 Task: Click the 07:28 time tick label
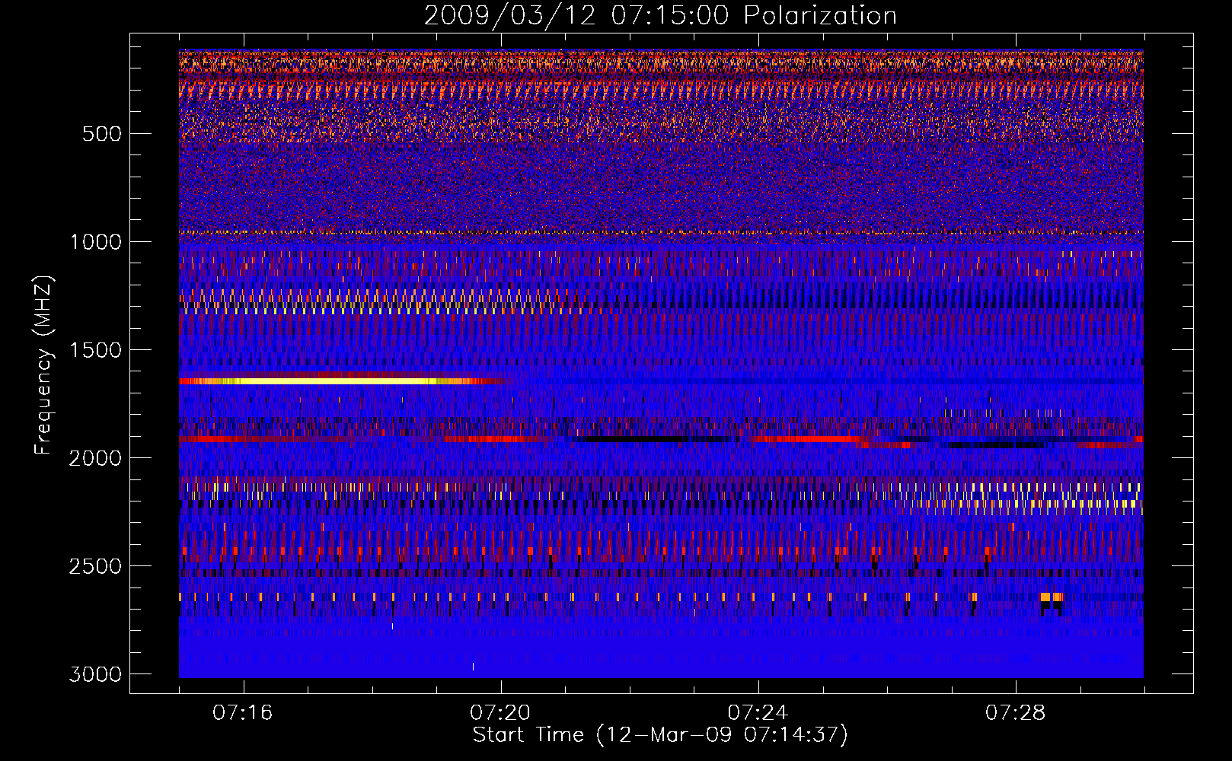coord(1015,713)
